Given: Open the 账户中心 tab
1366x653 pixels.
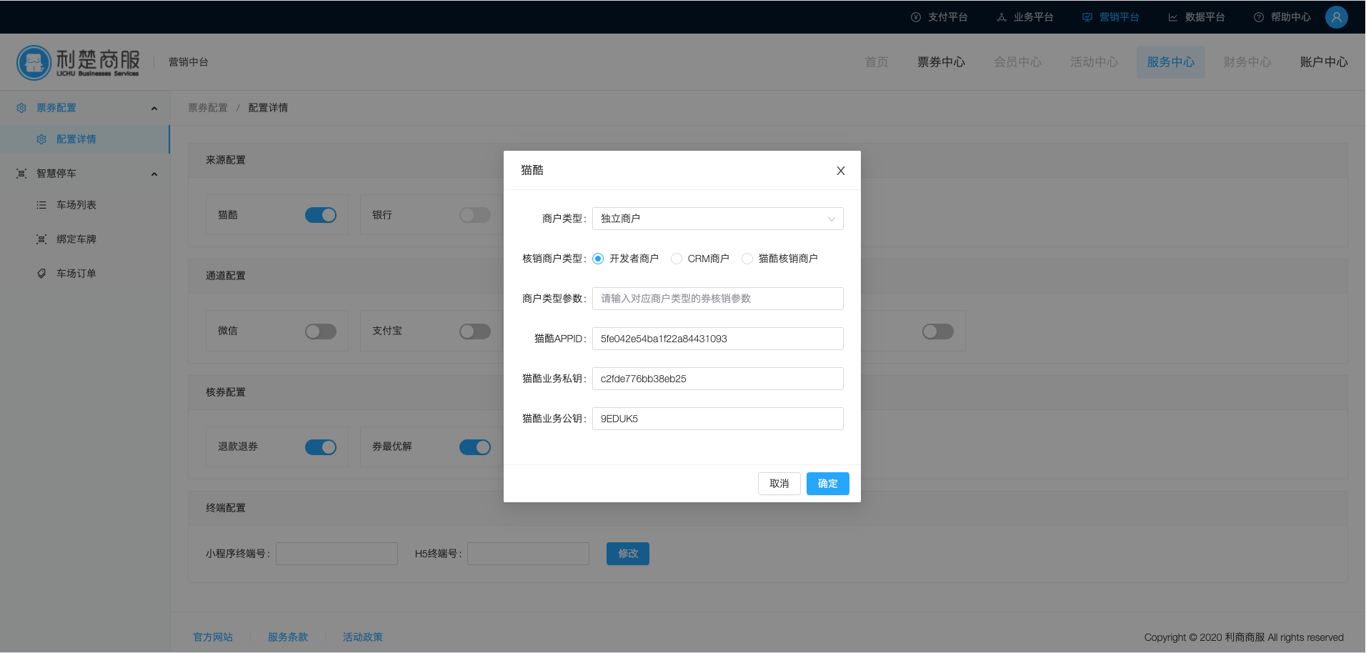Looking at the screenshot, I should point(1324,62).
